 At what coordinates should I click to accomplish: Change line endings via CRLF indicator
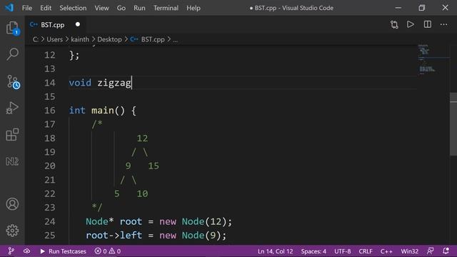pyautogui.click(x=366, y=251)
